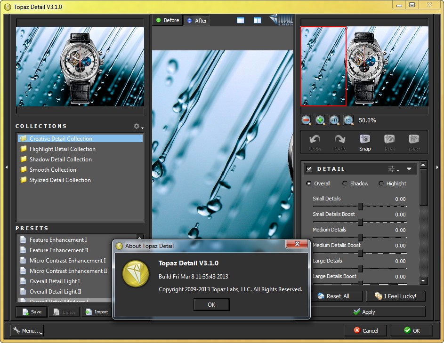
Task: Click the Delete preset button
Action: (65, 312)
